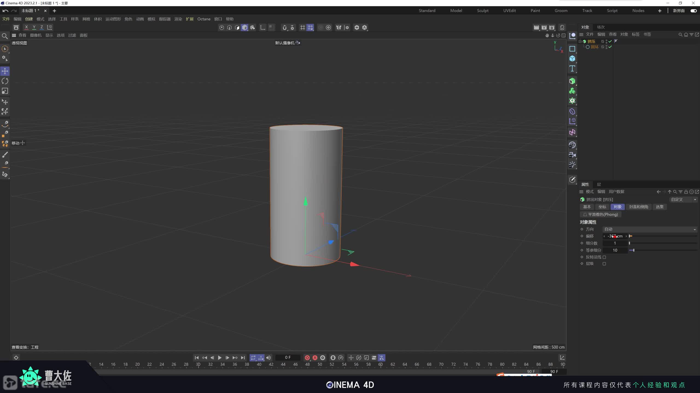Select the Scale tool in left toolbar
The image size is (700, 393).
click(5, 91)
